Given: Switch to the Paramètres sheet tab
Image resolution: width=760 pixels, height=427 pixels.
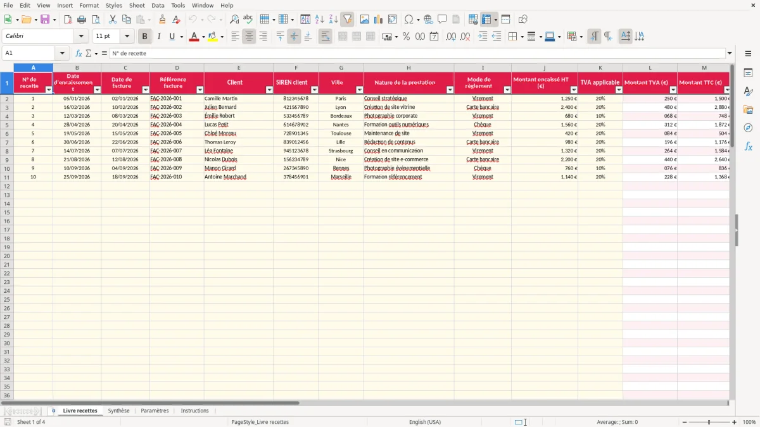Looking at the screenshot, I should point(155,411).
